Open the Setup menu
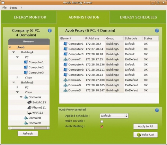 13,8
